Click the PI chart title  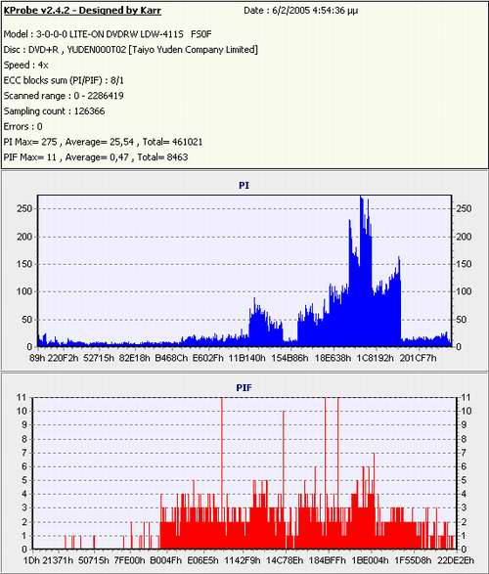(244, 185)
